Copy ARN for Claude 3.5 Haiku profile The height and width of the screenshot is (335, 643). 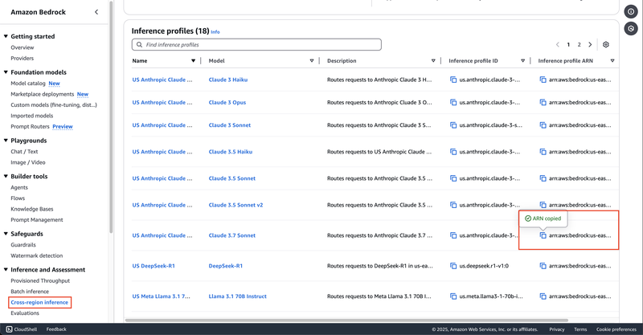[x=543, y=152]
